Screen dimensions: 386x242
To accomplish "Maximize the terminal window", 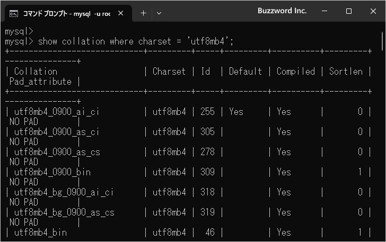I will (x=349, y=11).
